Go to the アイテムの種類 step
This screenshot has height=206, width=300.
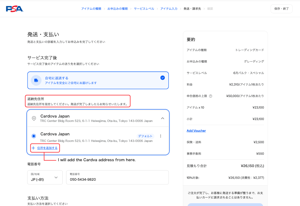tap(91, 9)
